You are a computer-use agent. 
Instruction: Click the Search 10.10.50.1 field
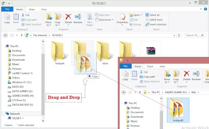point(195,35)
